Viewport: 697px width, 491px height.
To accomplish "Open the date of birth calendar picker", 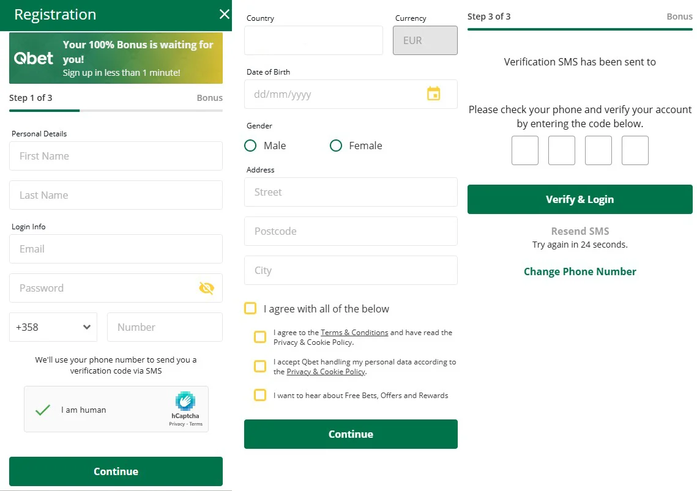I will tap(433, 94).
